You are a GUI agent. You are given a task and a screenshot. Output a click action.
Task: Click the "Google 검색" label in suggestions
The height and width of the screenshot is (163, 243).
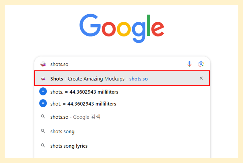point(87,117)
